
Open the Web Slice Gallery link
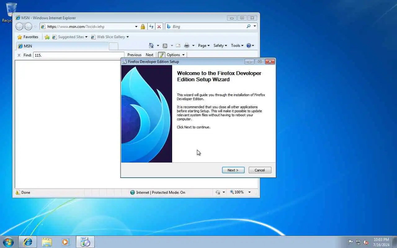tap(110, 37)
